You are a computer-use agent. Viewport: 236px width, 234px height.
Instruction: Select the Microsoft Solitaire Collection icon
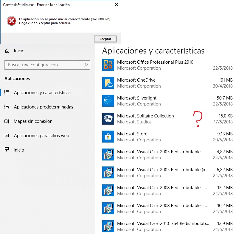pos(108,119)
